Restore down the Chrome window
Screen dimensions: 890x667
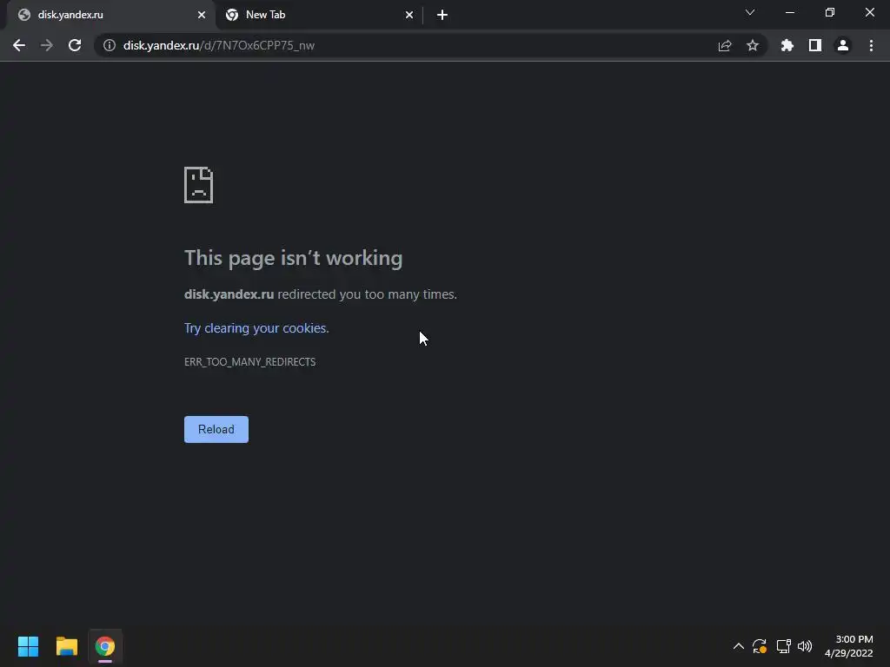click(x=830, y=12)
